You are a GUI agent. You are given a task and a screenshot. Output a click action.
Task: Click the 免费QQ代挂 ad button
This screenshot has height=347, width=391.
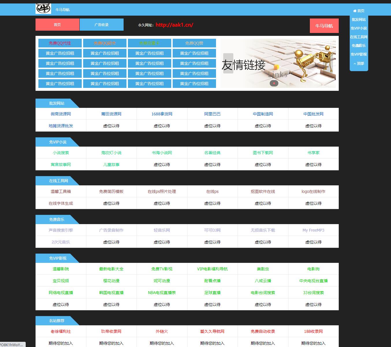tap(60, 43)
